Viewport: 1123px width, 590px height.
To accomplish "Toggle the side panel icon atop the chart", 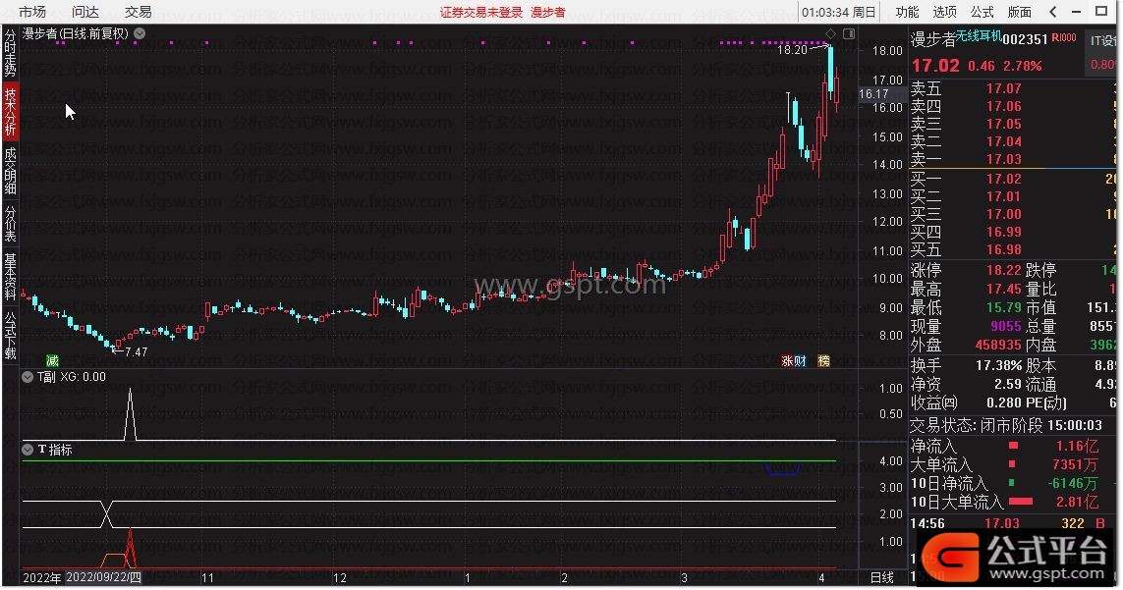I will point(849,33).
